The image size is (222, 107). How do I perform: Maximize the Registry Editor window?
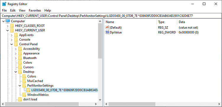[x=204, y=4]
